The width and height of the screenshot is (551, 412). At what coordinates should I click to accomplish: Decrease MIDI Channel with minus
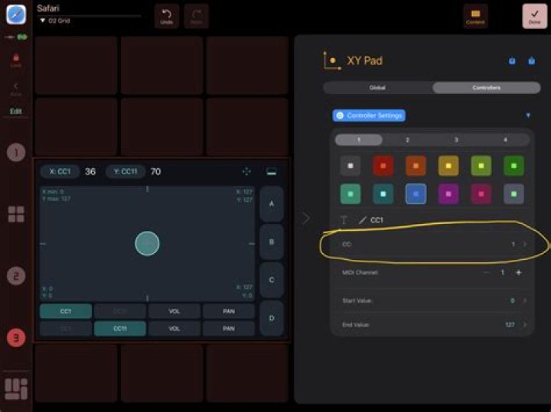point(487,272)
